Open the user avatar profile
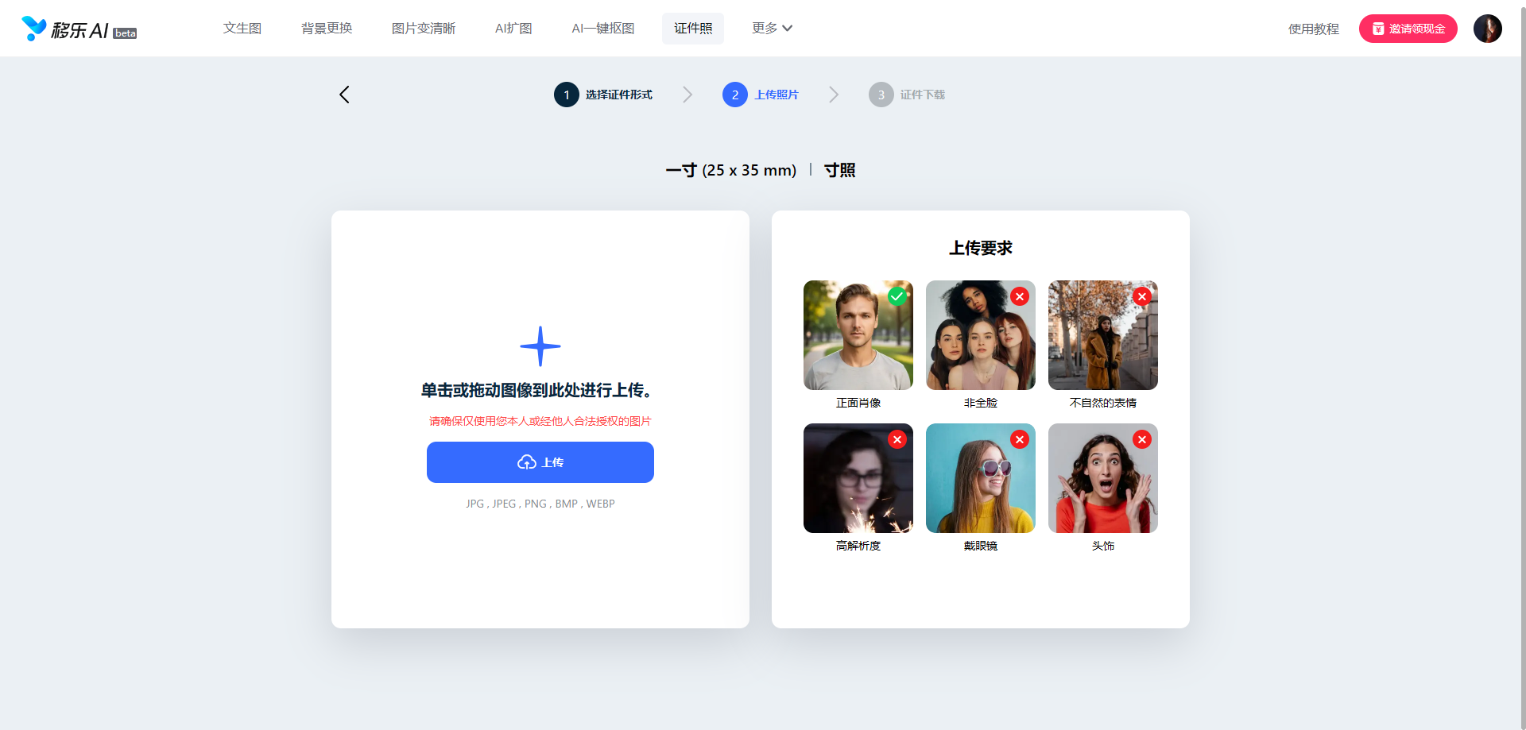 (1487, 29)
